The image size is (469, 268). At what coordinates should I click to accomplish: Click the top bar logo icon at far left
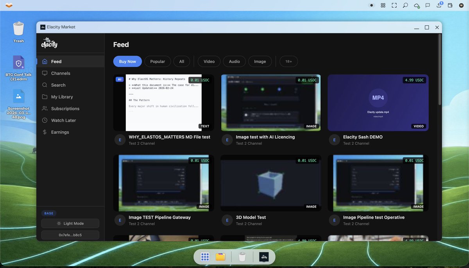click(x=9, y=5)
